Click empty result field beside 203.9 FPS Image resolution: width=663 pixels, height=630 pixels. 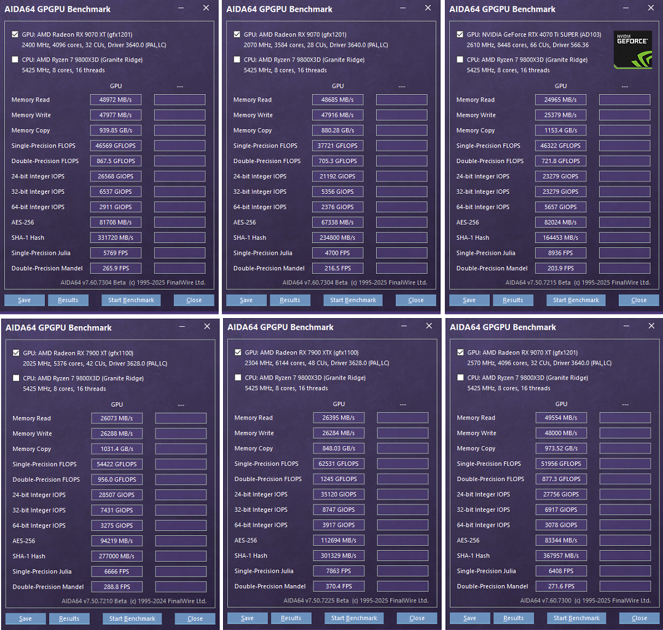coord(624,268)
